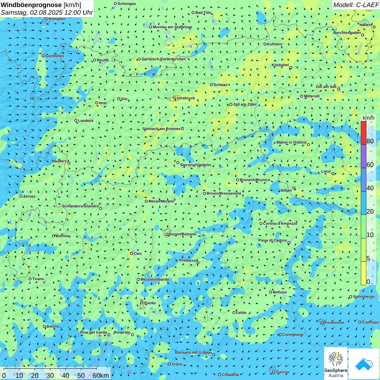Click the Matrei in Osttirol label
The image size is (380, 380).
click(292, 142)
